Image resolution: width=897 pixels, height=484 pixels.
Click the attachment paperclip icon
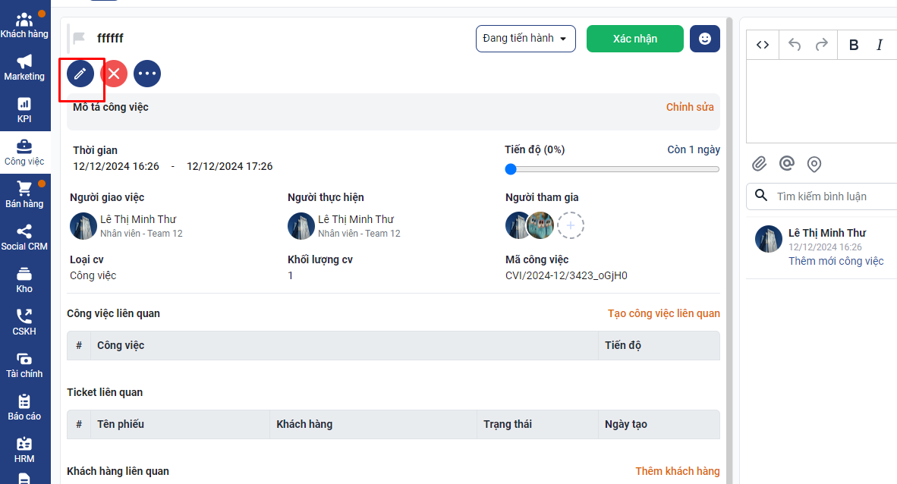pyautogui.click(x=760, y=164)
